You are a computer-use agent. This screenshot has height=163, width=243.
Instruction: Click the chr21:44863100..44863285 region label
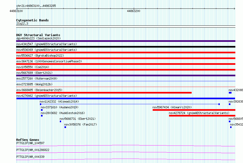click(x=36, y=6)
